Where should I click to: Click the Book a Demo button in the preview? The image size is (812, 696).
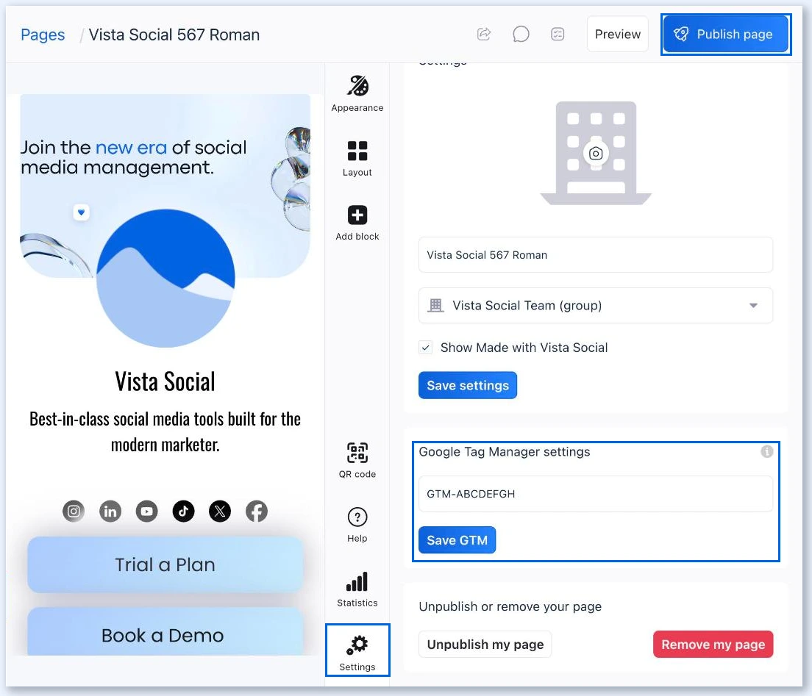(165, 632)
